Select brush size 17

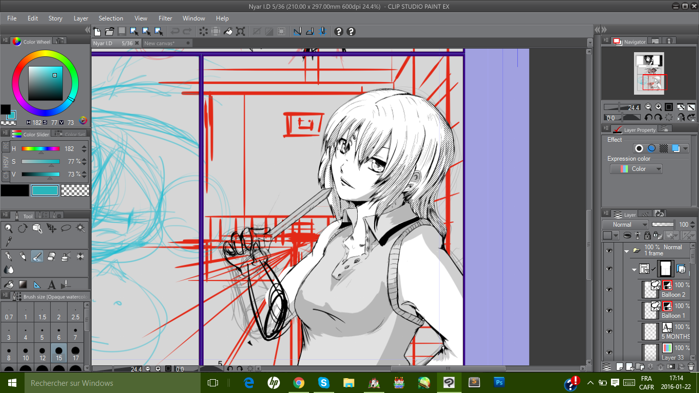click(x=76, y=354)
